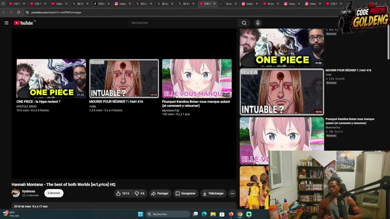Open Task View on the taskbar
390x219 pixels.
[x=195, y=214]
